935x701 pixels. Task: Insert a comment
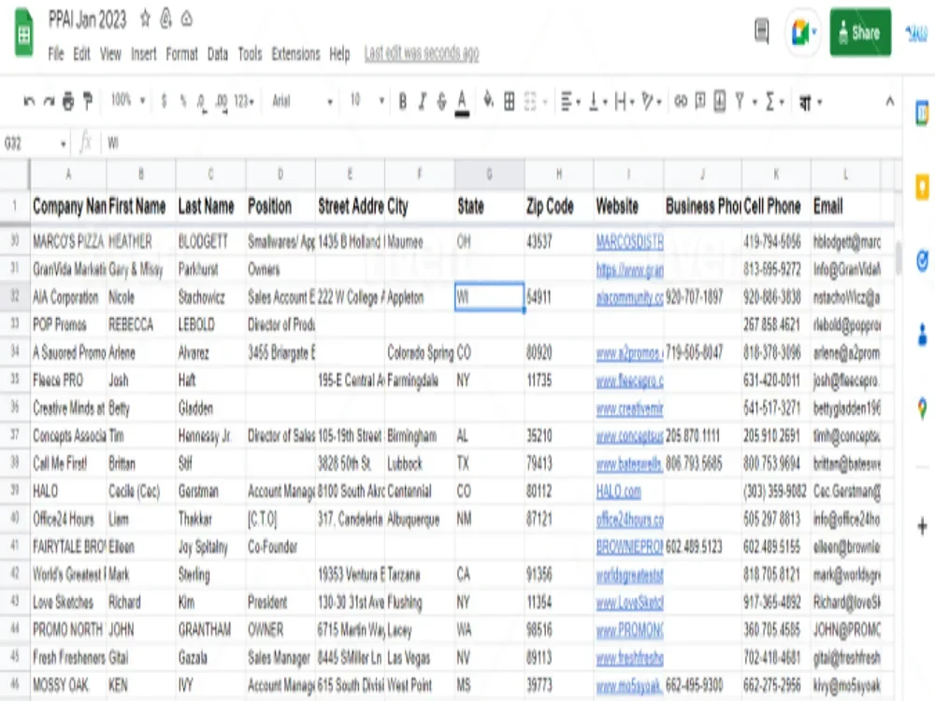(x=700, y=101)
